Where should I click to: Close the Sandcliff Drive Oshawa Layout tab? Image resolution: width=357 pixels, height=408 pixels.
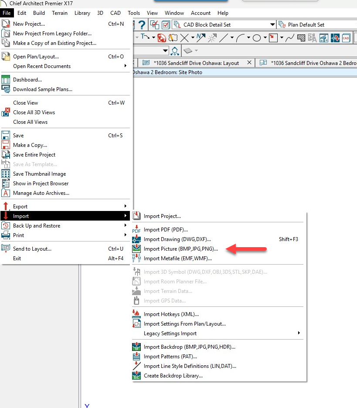point(249,63)
